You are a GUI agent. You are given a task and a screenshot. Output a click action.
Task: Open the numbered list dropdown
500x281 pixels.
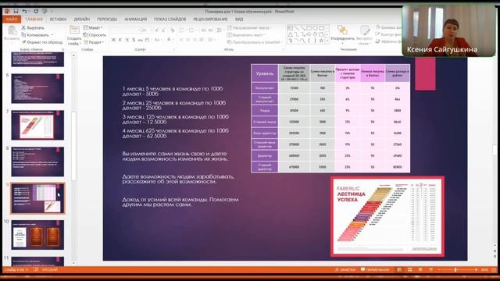click(193, 30)
